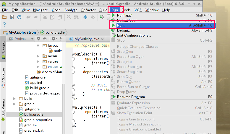The width and height of the screenshot is (230, 134).
Task: Click the Save All disk icon
Action: coord(12,17)
